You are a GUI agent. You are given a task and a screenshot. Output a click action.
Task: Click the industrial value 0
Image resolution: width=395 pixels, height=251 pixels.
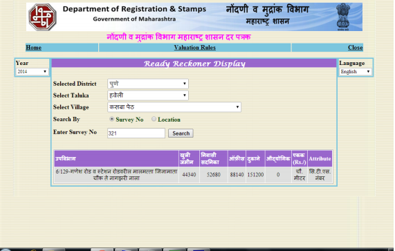(x=278, y=175)
